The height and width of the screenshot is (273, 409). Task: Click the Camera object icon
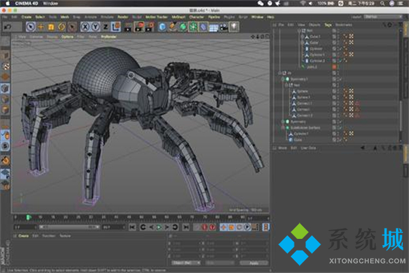click(x=223, y=27)
